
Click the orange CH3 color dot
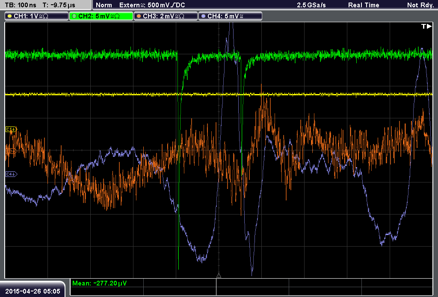(x=139, y=16)
